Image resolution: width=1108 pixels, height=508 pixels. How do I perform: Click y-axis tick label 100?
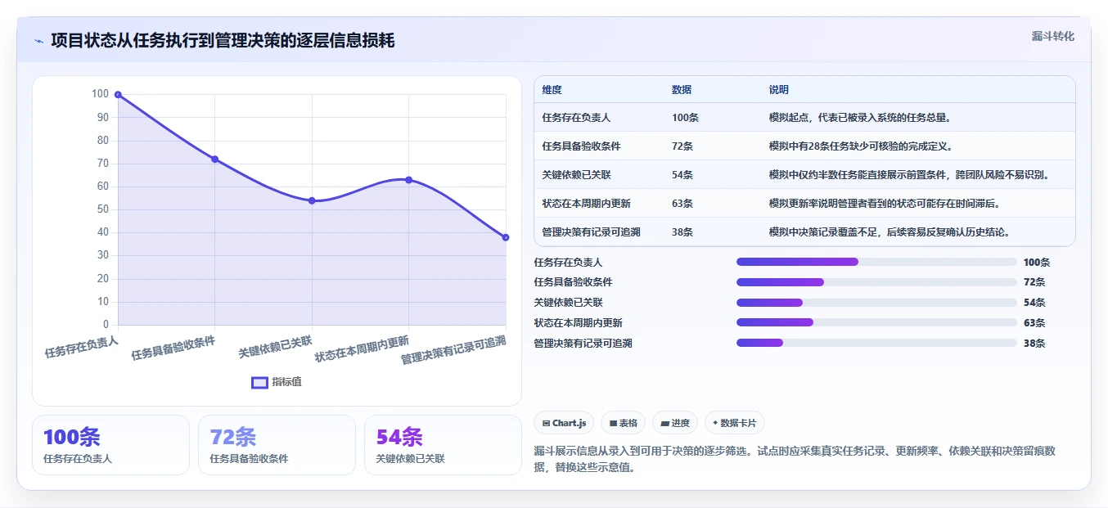(x=100, y=94)
